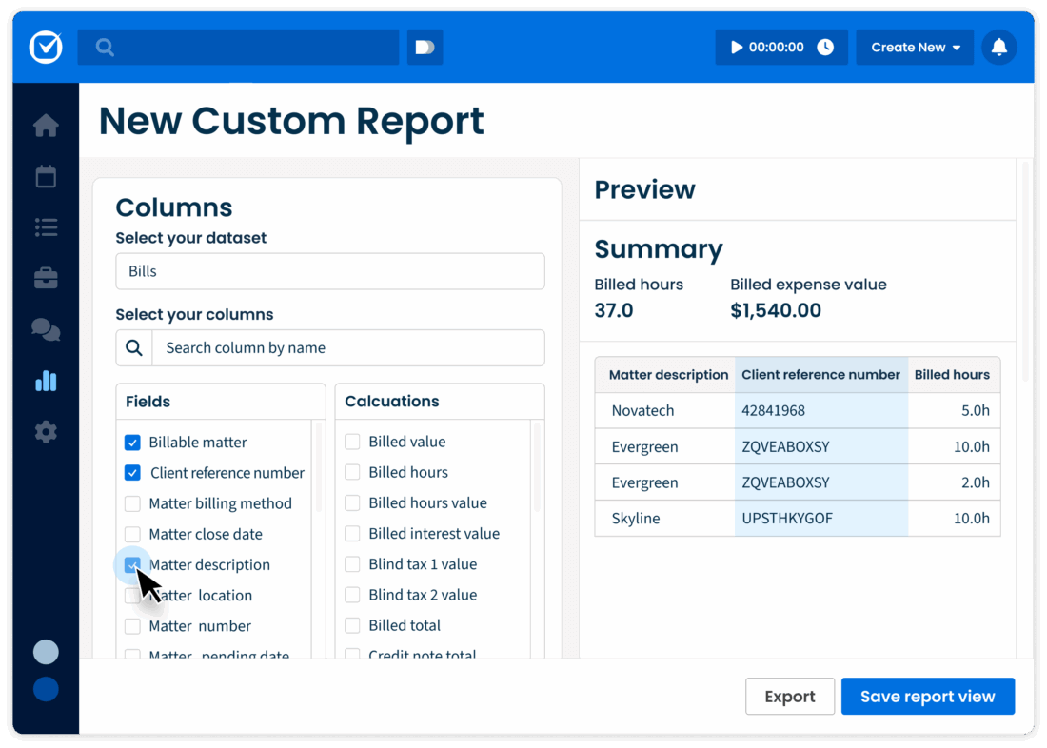Open Messages via the chat icon
Viewport: 1047px width, 748px height.
tap(45, 330)
